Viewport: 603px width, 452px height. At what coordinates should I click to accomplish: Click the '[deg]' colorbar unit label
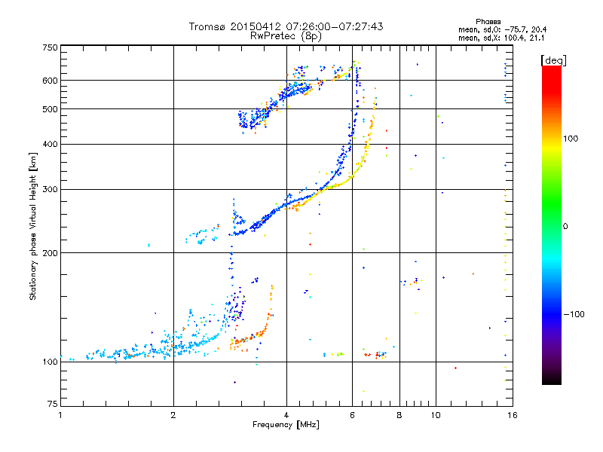[553, 60]
